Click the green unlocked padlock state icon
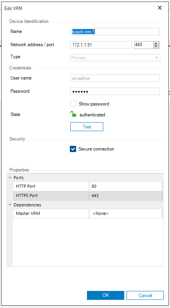This screenshot has height=308, width=170. pos(73,114)
